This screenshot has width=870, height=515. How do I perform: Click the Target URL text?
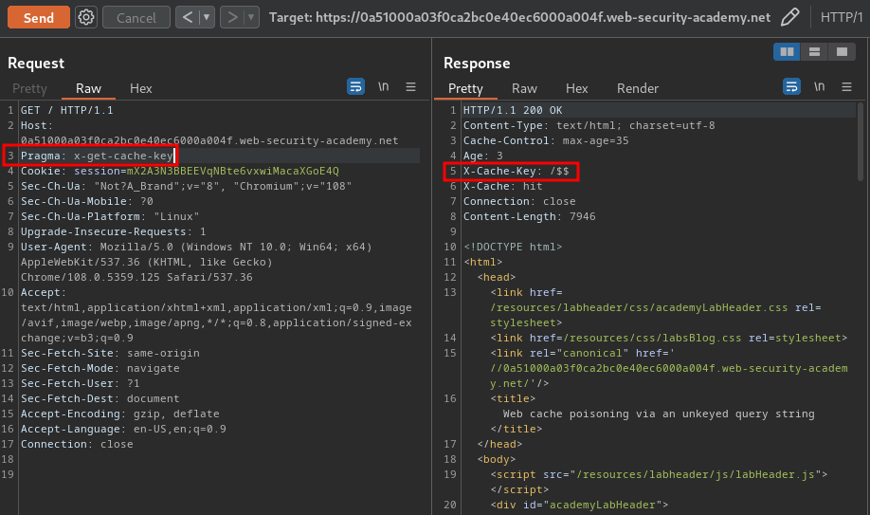pos(520,18)
